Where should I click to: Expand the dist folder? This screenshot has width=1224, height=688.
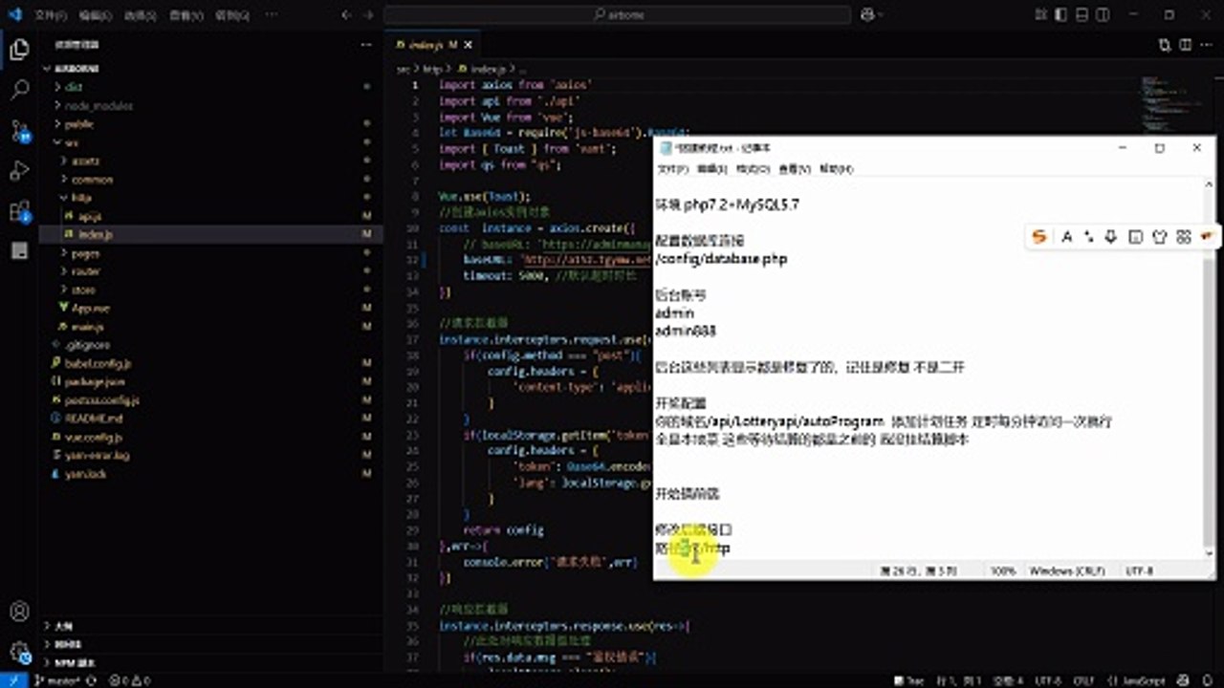(210, 87)
